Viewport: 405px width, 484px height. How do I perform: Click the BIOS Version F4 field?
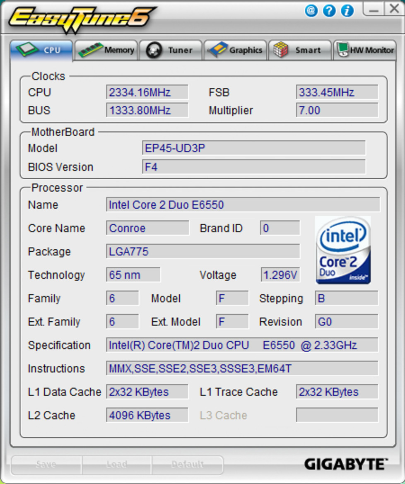point(254,167)
